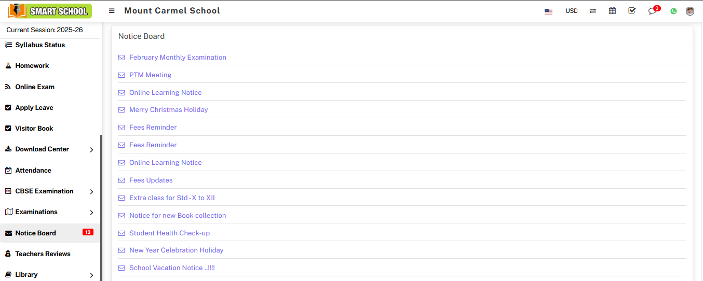Go to Apply Leave in sidebar
This screenshot has height=281, width=703.
(34, 108)
